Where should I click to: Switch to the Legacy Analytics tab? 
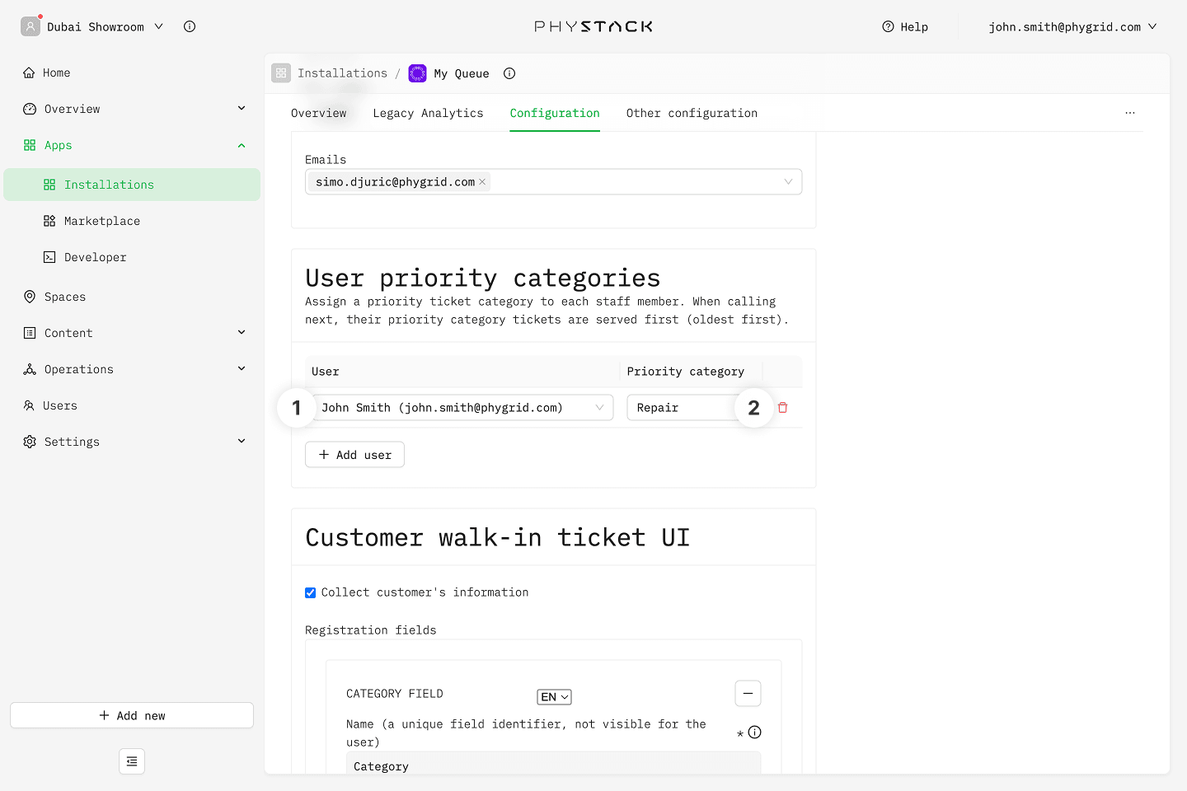pos(428,113)
